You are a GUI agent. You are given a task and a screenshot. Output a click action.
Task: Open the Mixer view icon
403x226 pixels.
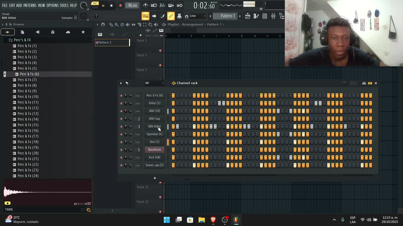(x=273, y=16)
